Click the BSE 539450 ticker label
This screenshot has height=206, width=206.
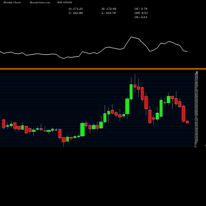click(x=65, y=2)
